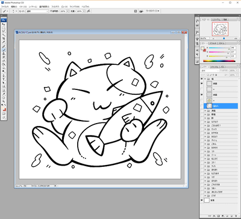Select the Brush tool in the toolbox
241x219 pixels.
coord(4,50)
